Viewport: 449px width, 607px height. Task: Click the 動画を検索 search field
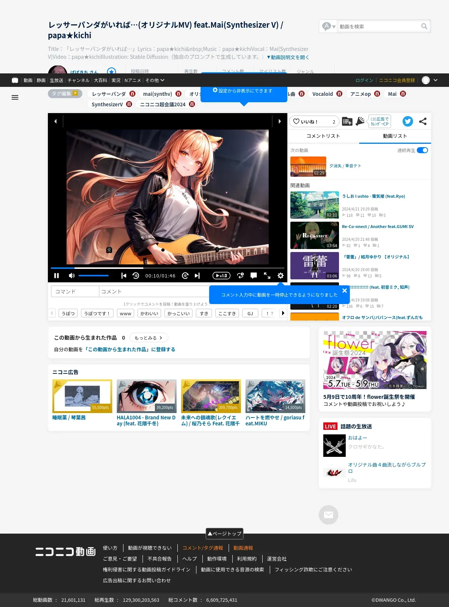(379, 26)
